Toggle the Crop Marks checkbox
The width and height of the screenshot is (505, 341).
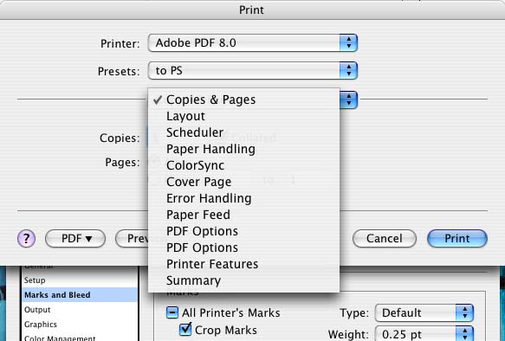[x=185, y=329]
